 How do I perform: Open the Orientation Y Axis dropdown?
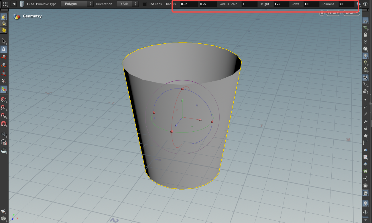pyautogui.click(x=125, y=4)
